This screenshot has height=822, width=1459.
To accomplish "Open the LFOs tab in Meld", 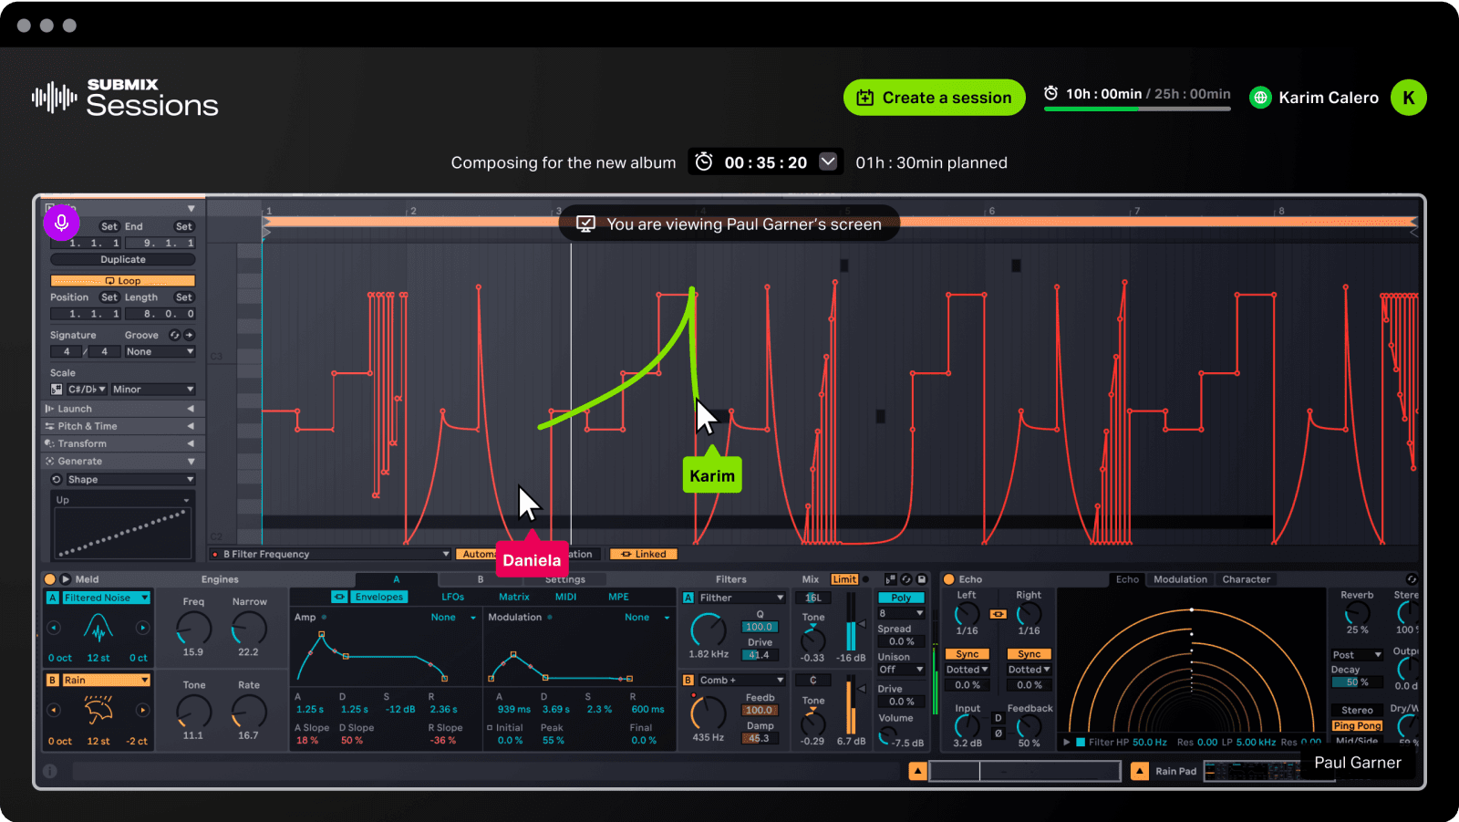I will click(453, 597).
